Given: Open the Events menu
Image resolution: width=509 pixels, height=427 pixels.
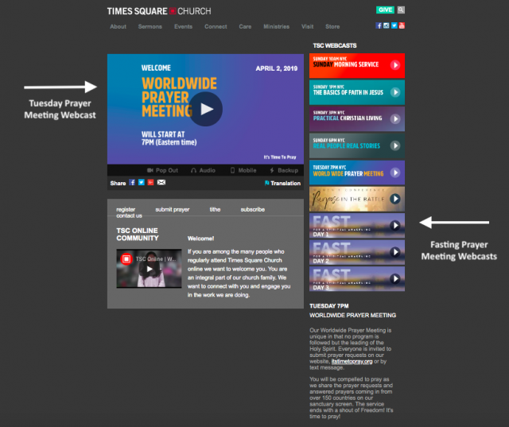Looking at the screenshot, I should 183,26.
